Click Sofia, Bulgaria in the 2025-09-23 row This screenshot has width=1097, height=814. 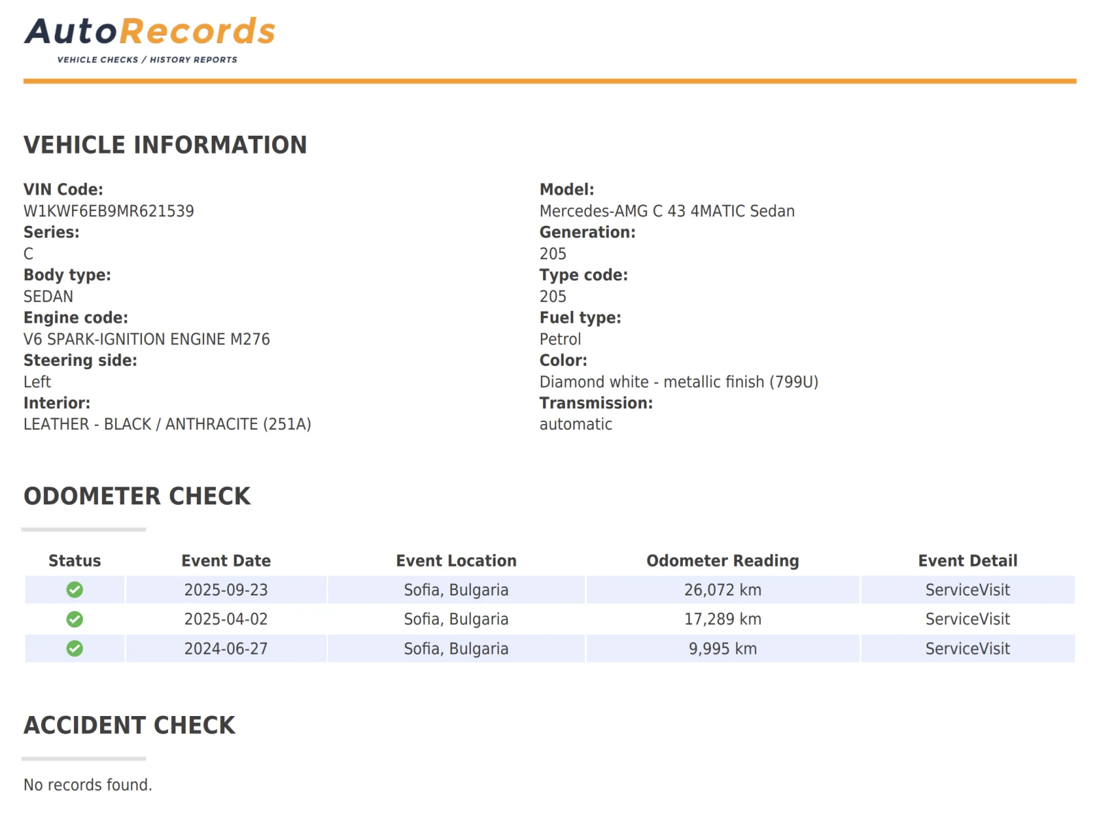(457, 590)
